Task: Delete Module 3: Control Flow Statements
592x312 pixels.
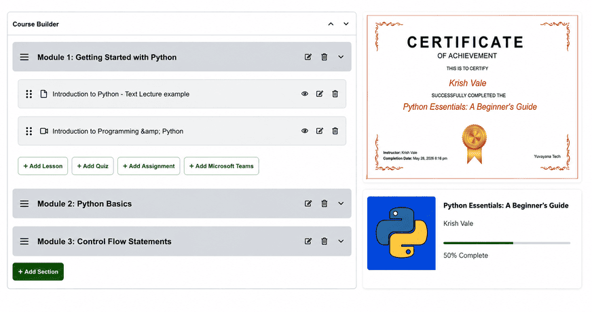Action: pyautogui.click(x=324, y=241)
